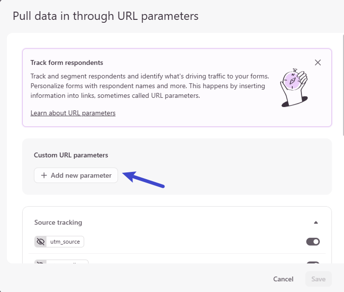Click the partially hidden second parameter eye icon

click(x=41, y=262)
